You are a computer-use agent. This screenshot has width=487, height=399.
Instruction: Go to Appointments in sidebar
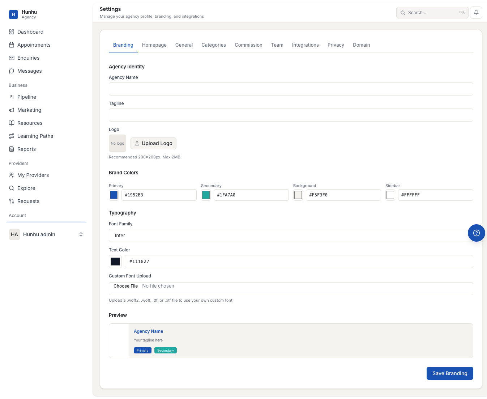46,45
